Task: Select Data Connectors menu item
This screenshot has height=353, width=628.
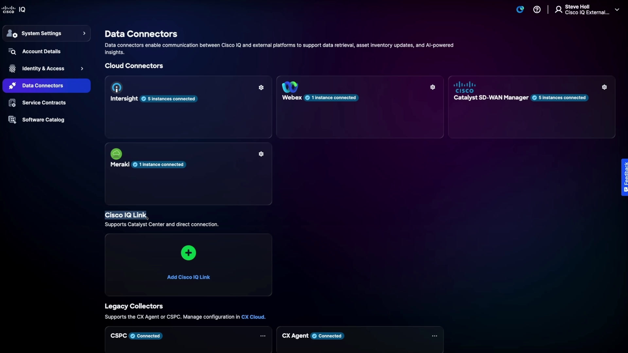Action: [46, 86]
